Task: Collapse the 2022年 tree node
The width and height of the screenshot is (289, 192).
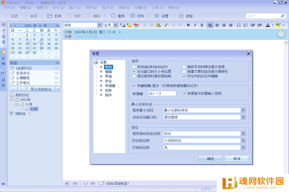Action: (12, 99)
